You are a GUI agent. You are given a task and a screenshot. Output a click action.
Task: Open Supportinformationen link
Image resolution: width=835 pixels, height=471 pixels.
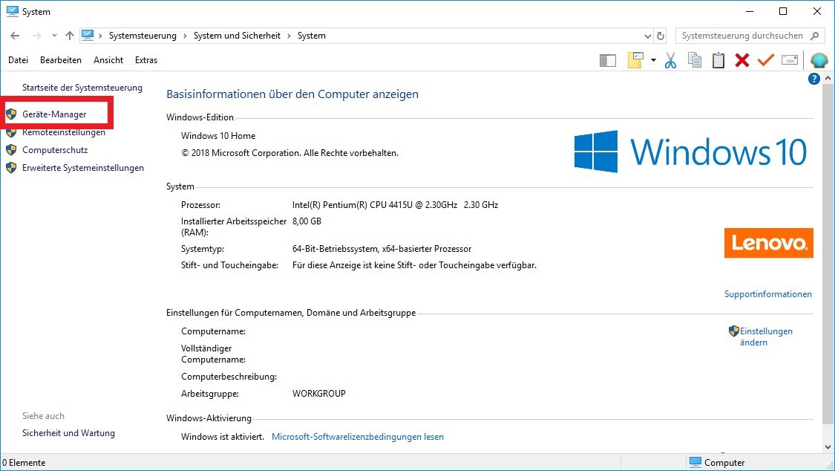[x=768, y=294]
